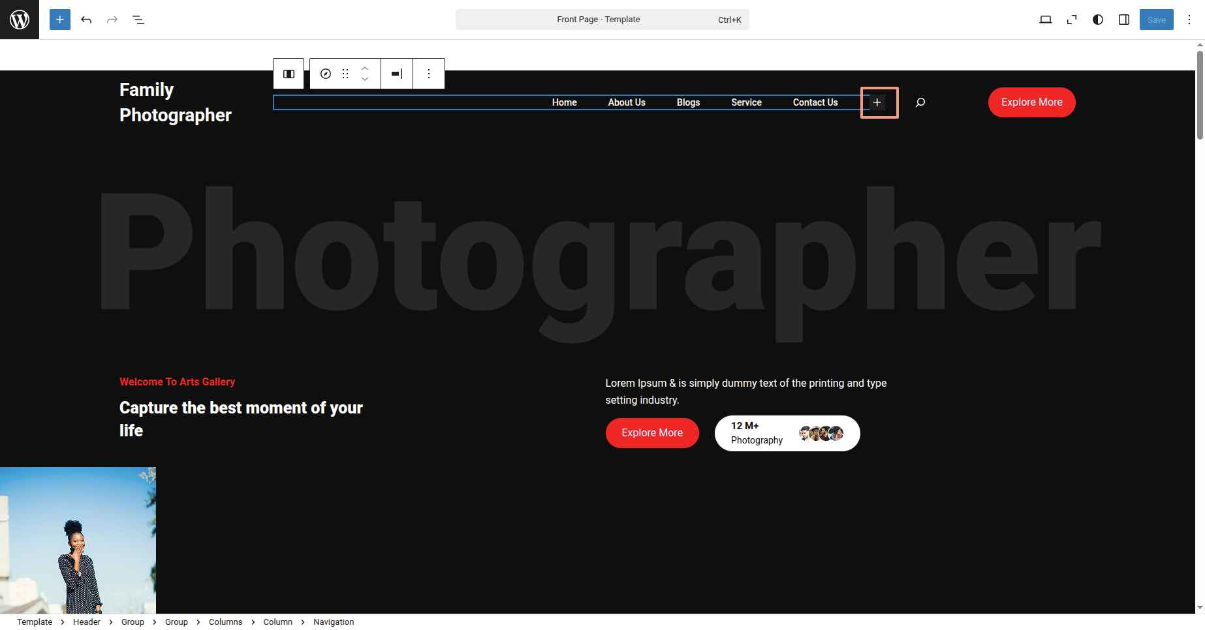
Task: Select the parent Column block
Action: [x=289, y=74]
